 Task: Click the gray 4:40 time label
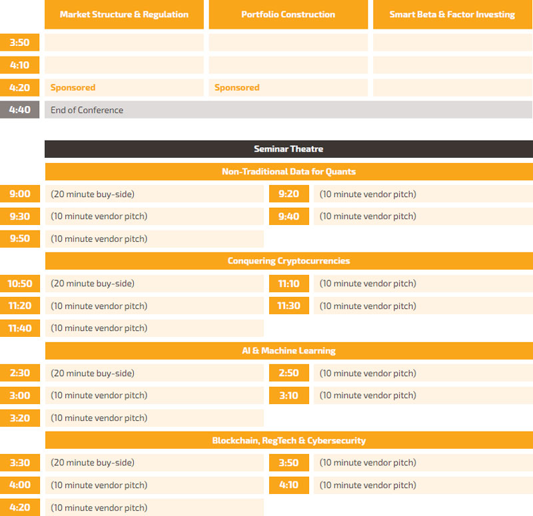pyautogui.click(x=19, y=110)
